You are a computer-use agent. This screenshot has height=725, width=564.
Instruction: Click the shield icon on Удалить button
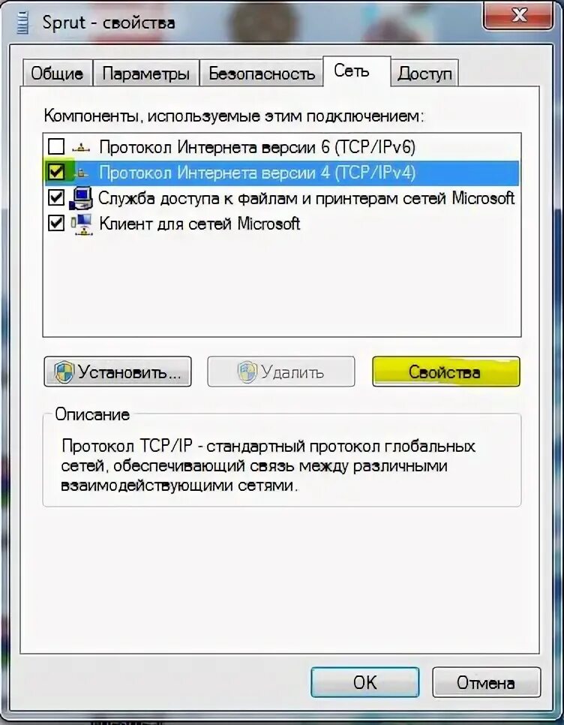[247, 372]
